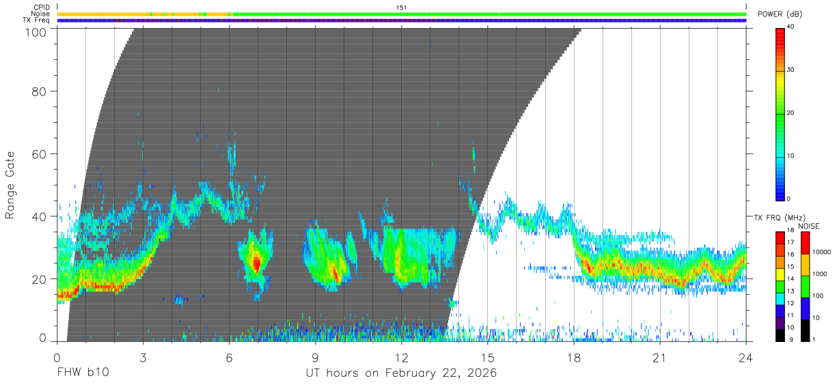
Task: Click the 'TX Freq' label at top left
Action: point(37,20)
